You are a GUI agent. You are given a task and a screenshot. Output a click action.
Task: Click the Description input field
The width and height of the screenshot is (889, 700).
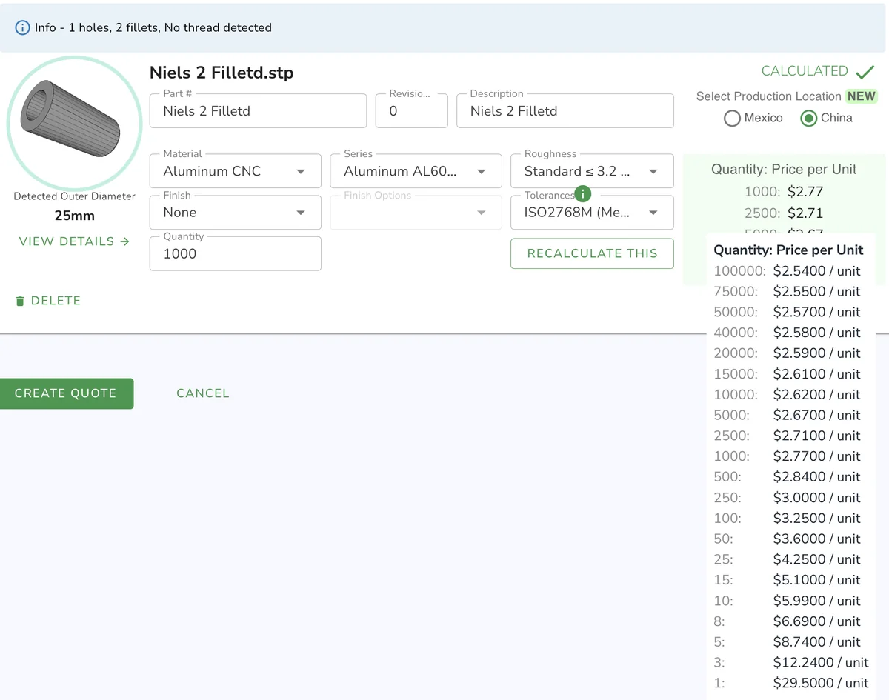click(x=565, y=111)
